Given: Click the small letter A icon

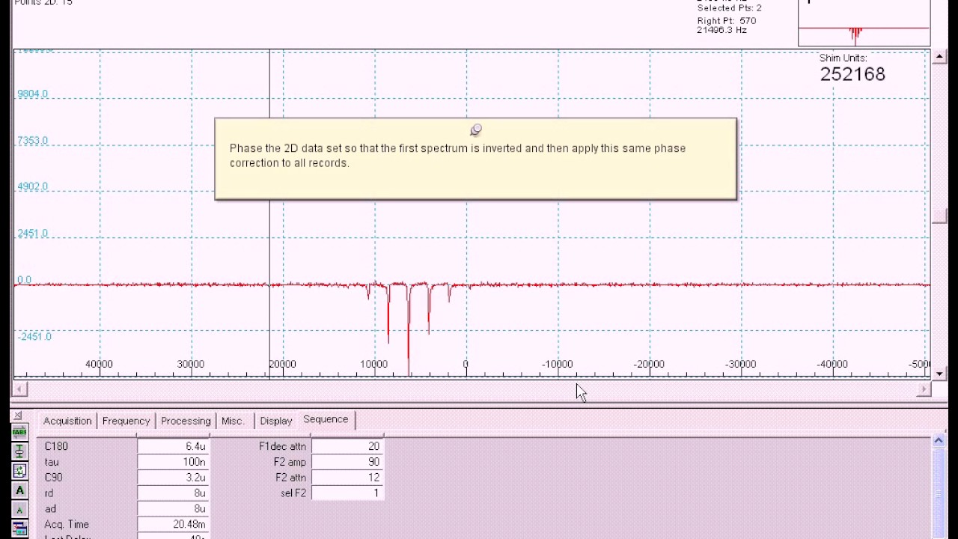Looking at the screenshot, I should (x=19, y=510).
